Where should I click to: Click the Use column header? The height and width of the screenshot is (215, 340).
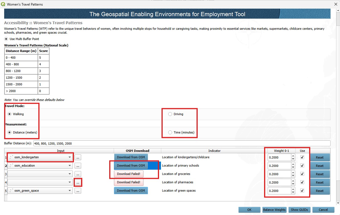302,151
